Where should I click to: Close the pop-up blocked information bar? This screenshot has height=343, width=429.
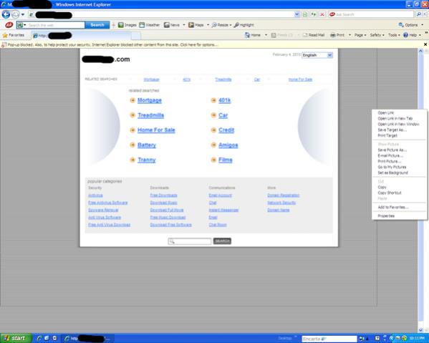[425, 44]
